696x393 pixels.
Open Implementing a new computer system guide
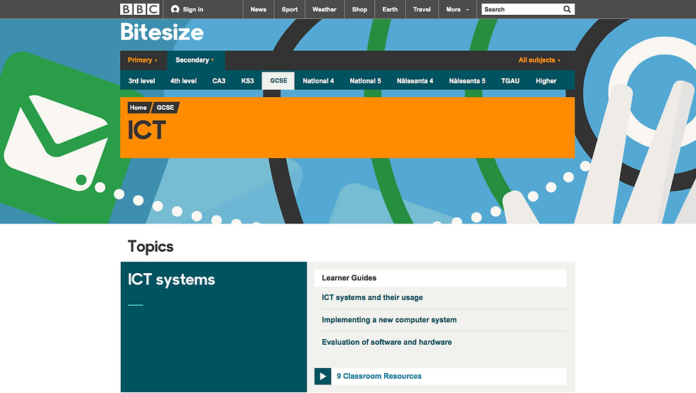pyautogui.click(x=389, y=320)
